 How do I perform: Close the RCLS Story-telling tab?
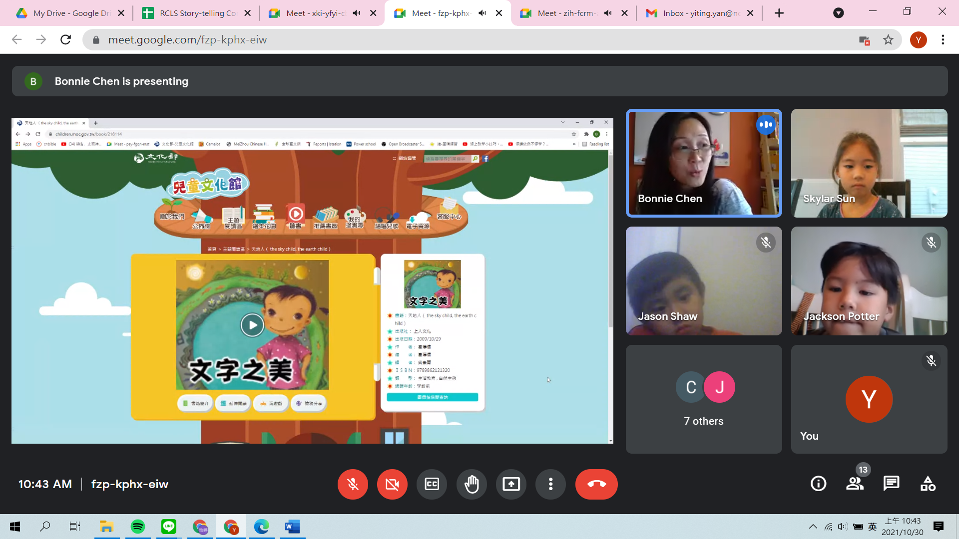click(247, 13)
